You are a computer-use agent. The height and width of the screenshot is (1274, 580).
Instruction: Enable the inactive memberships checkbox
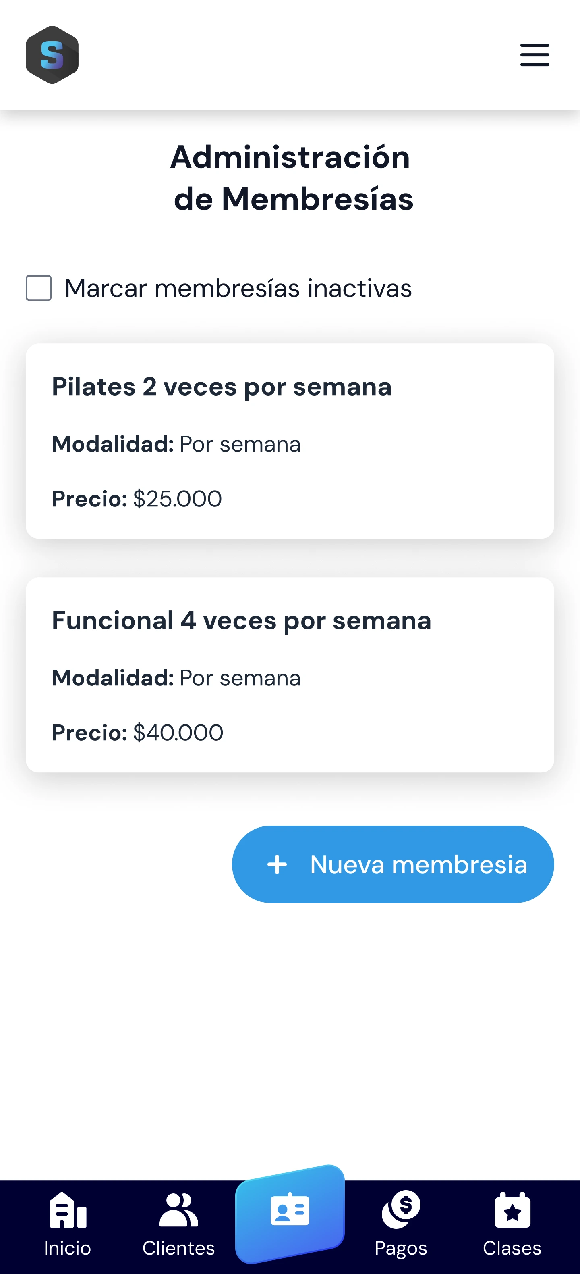(x=39, y=288)
